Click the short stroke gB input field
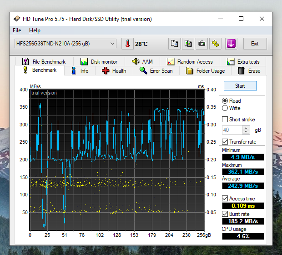This screenshot has height=255, width=282. [x=232, y=130]
